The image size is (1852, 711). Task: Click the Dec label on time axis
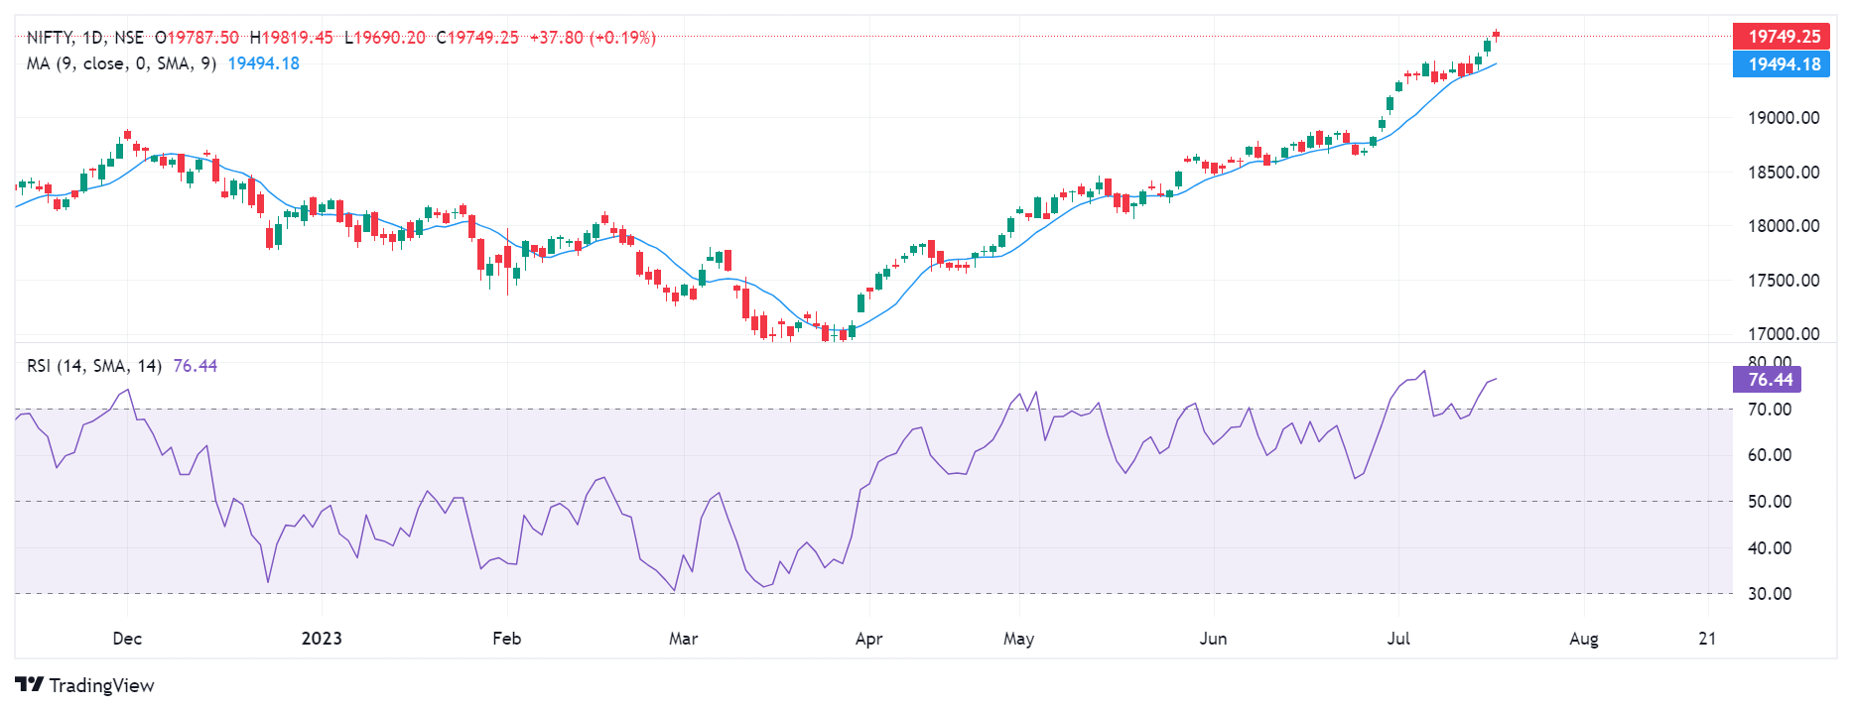pyautogui.click(x=127, y=639)
